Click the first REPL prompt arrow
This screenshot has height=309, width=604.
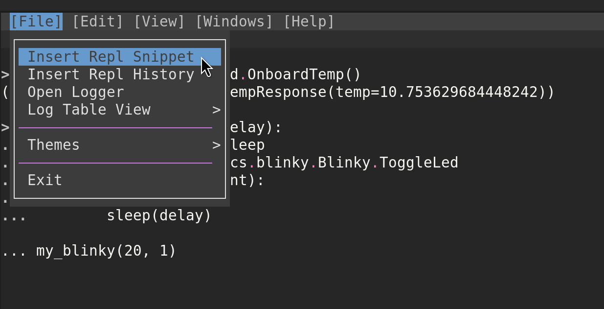(x=5, y=75)
